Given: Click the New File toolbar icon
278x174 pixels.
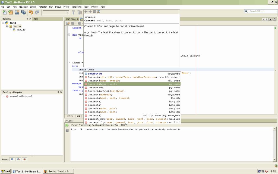Looking at the screenshot, I should pyautogui.click(x=5, y=12).
